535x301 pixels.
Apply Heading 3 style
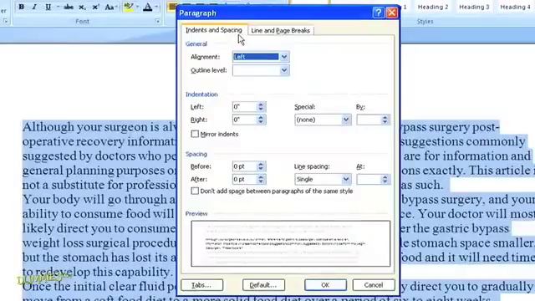[474, 7]
